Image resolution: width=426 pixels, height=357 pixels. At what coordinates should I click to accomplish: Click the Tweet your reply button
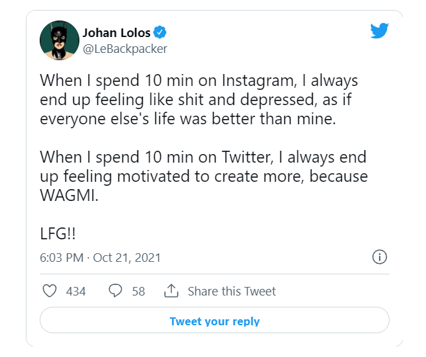click(x=214, y=320)
